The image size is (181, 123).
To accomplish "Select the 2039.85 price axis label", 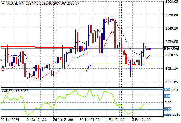I will pyautogui.click(x=172, y=42).
